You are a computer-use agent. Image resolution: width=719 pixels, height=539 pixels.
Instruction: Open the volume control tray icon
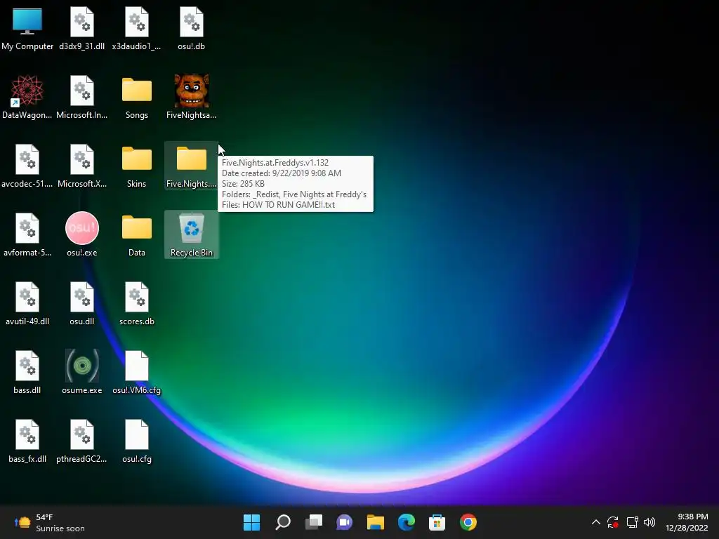tap(649, 522)
